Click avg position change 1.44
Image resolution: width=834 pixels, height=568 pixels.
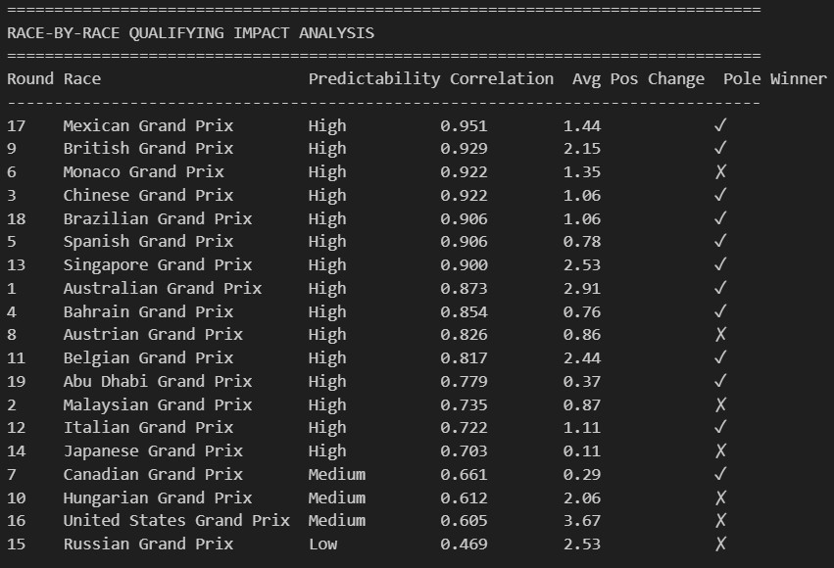tap(582, 126)
